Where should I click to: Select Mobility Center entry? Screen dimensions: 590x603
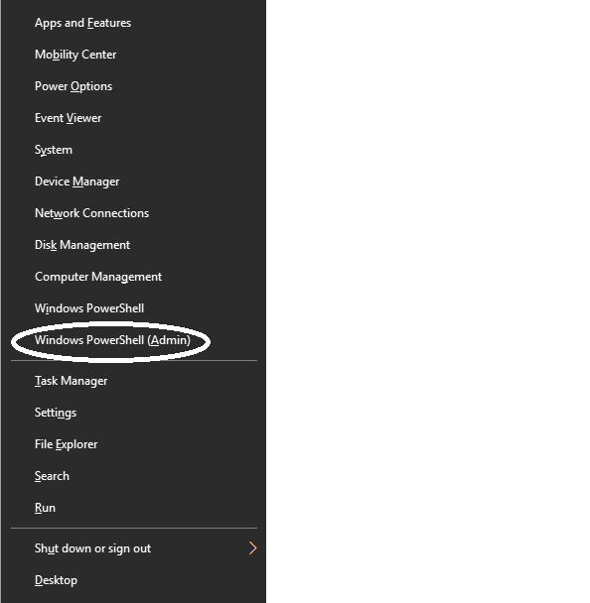pyautogui.click(x=133, y=55)
